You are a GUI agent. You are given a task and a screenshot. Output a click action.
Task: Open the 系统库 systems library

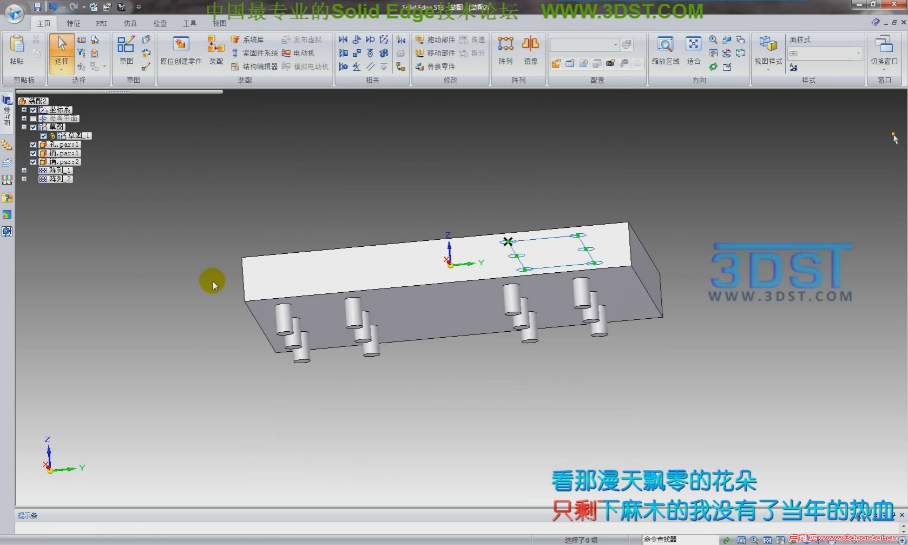(247, 40)
